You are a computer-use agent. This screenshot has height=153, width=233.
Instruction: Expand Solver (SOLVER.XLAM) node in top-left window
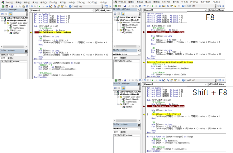[x=2, y=18]
